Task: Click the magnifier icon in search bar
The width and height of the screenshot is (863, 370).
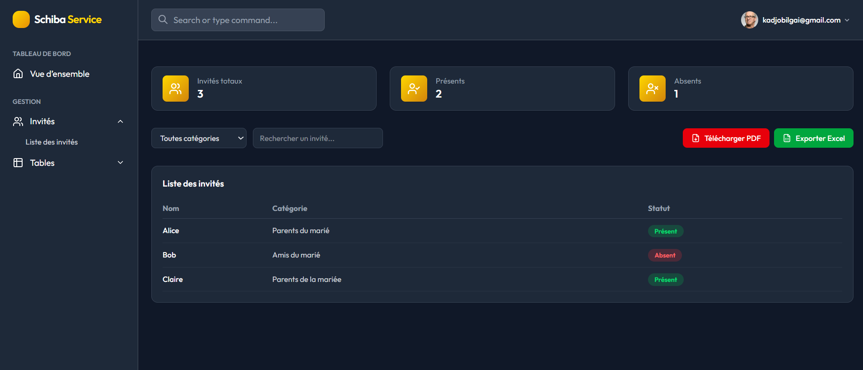Action: pyautogui.click(x=163, y=19)
